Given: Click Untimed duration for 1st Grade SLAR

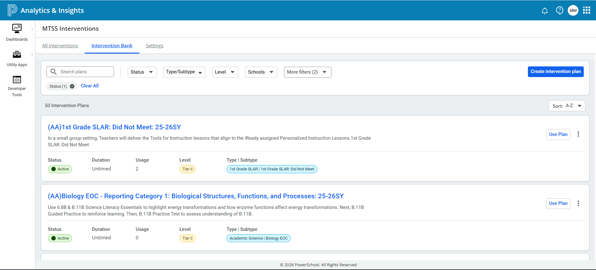Looking at the screenshot, I should (101, 169).
